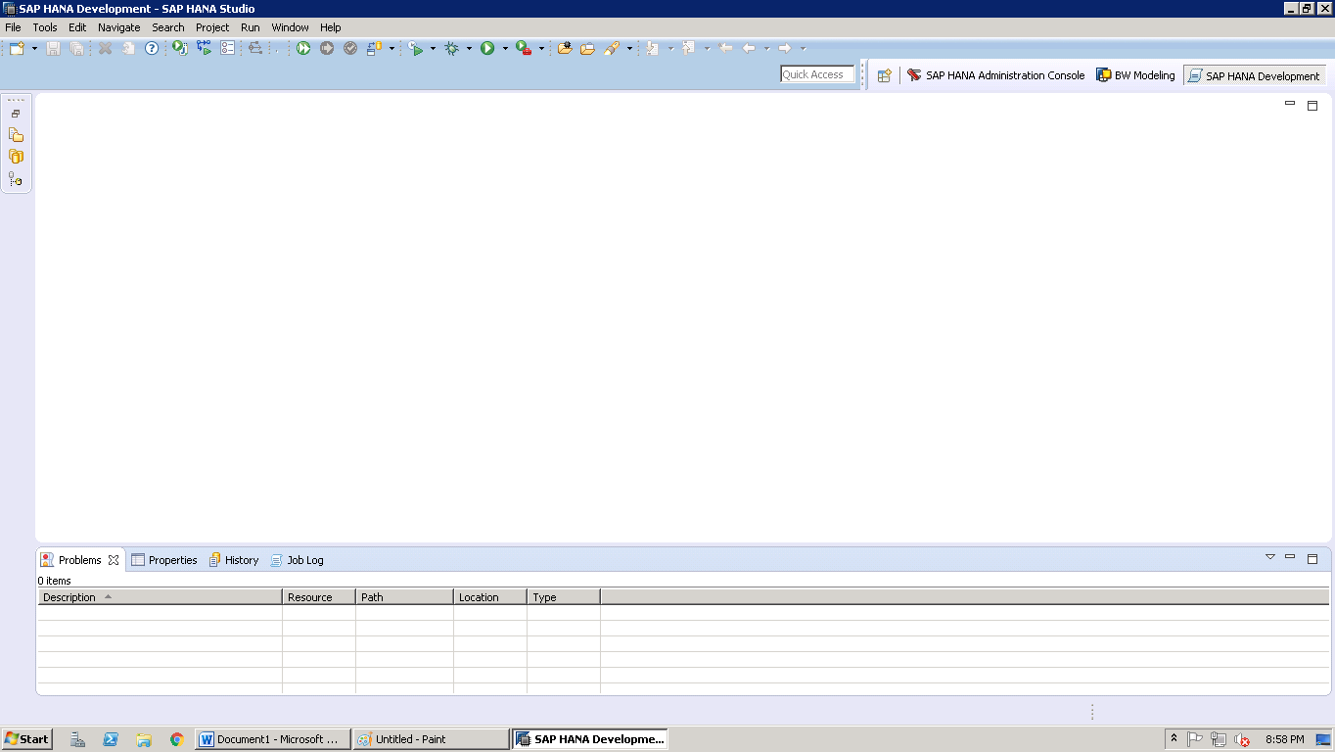Image resolution: width=1335 pixels, height=752 pixels.
Task: Click the Forward navigation arrow icon
Action: [785, 48]
